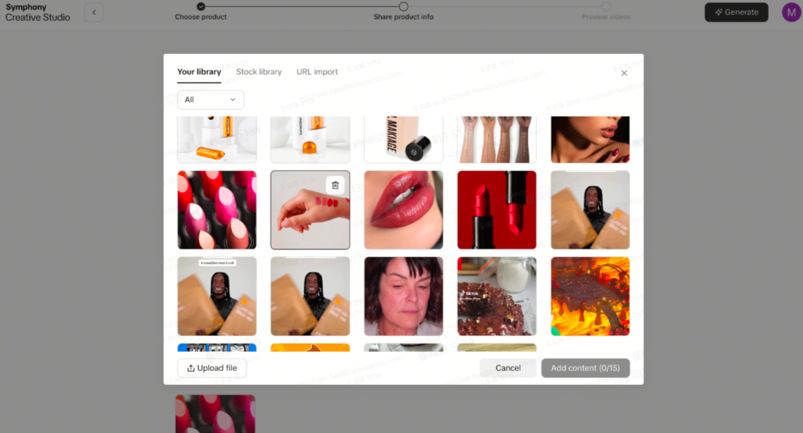
Task: Select red lipstick on red background thumbnail
Action: [497, 210]
